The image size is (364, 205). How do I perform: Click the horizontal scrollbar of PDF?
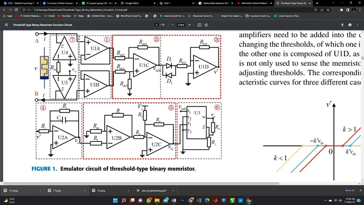(x=141, y=184)
